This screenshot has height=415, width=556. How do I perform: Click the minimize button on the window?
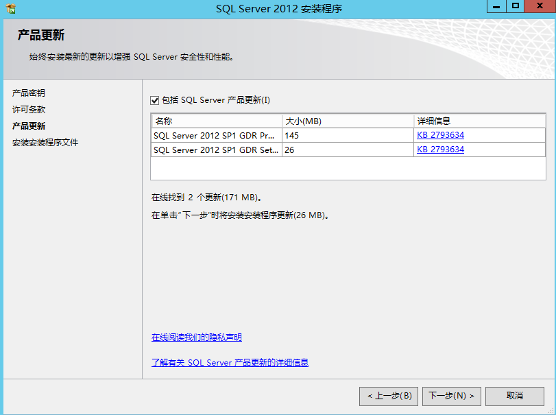tap(496, 7)
